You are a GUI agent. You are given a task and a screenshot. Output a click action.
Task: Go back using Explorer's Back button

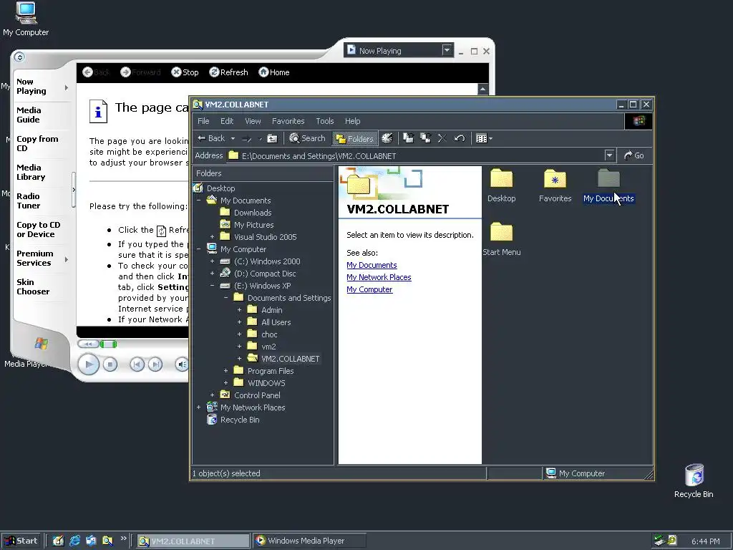pos(211,138)
